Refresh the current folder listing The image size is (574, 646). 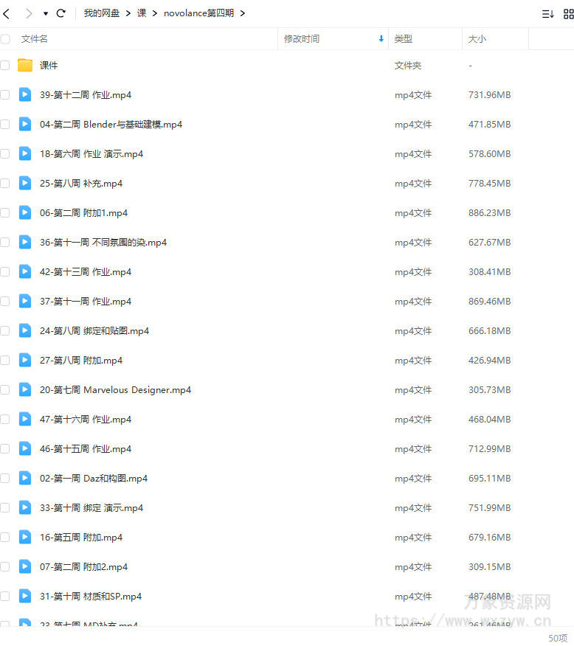tap(61, 13)
